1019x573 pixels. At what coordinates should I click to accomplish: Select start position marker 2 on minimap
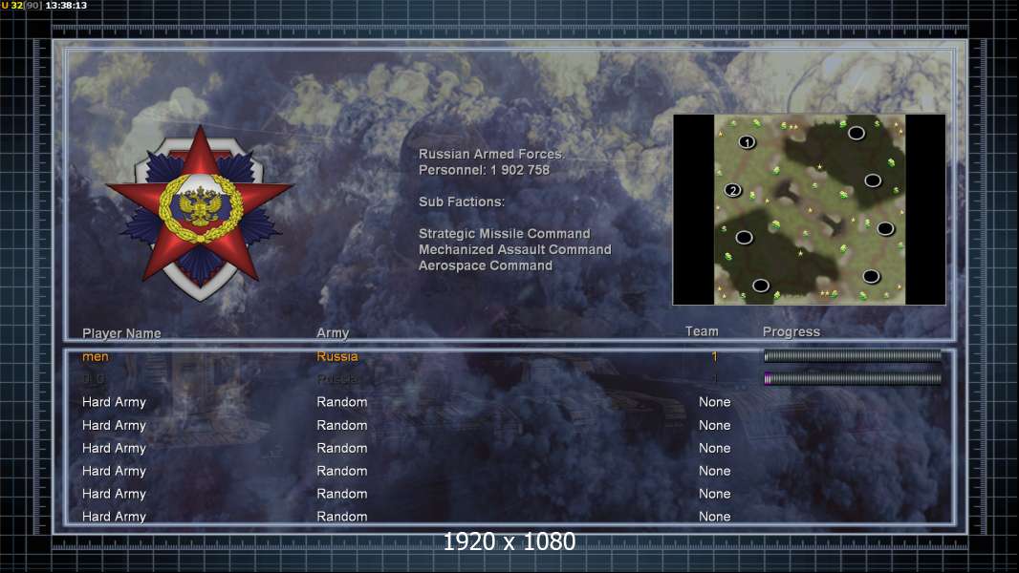(733, 190)
